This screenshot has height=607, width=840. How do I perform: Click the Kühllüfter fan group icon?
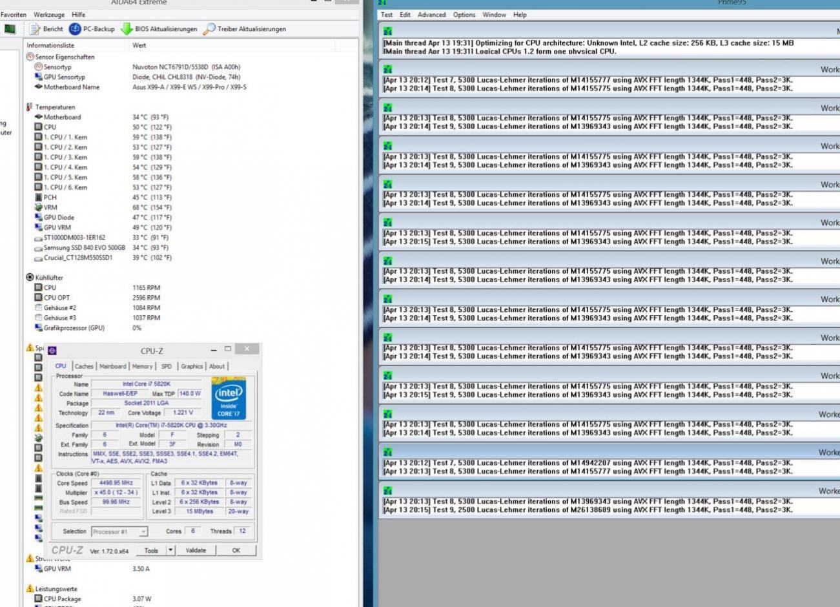click(x=30, y=277)
